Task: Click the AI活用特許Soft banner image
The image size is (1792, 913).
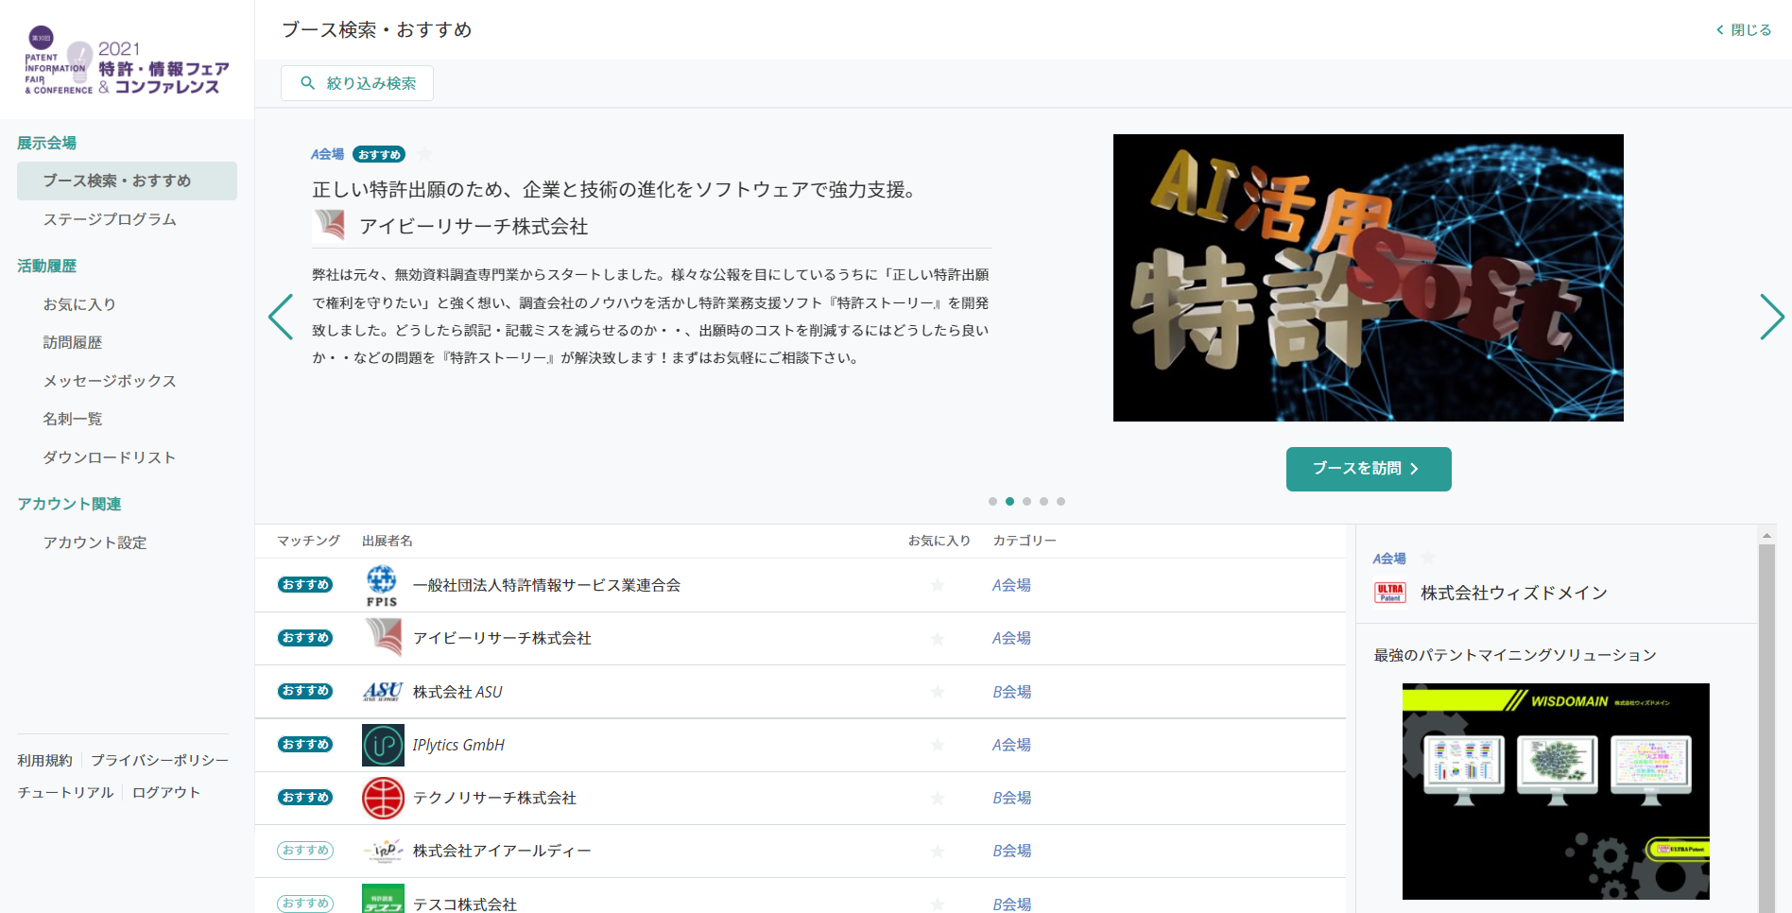Action: pyautogui.click(x=1368, y=278)
